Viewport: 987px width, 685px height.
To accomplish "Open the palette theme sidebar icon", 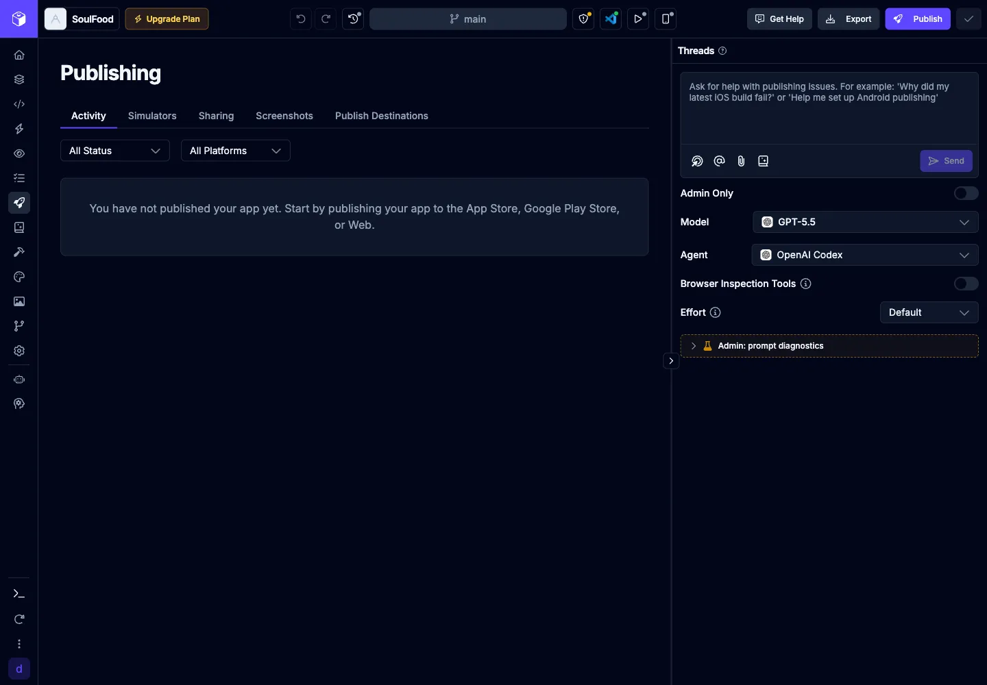I will pos(19,277).
